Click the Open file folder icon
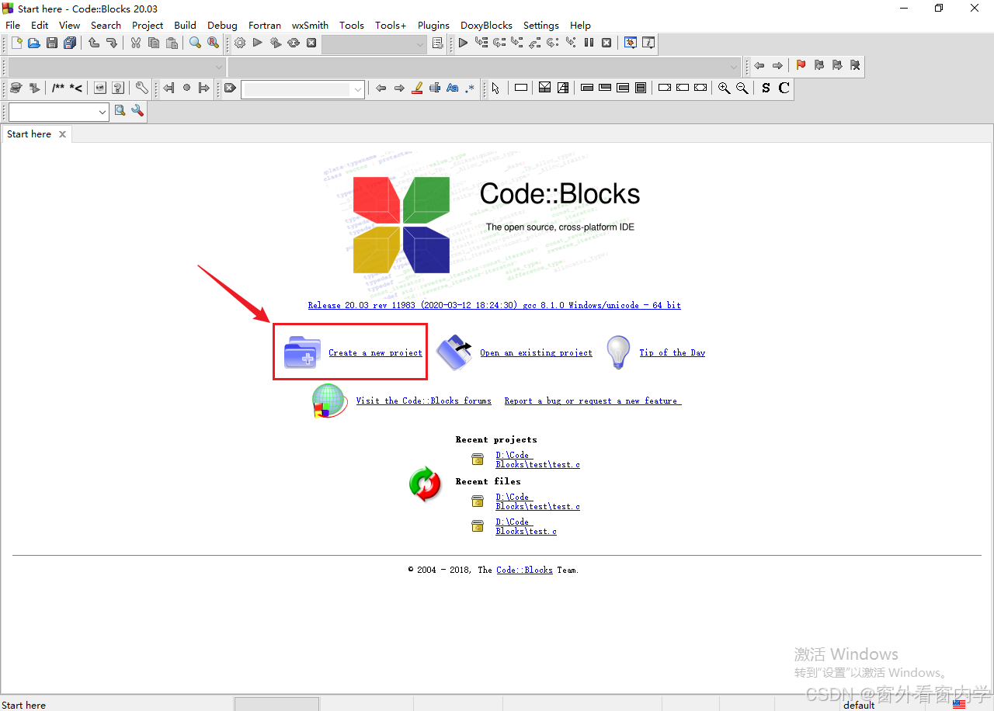The height and width of the screenshot is (711, 994). pyautogui.click(x=34, y=43)
